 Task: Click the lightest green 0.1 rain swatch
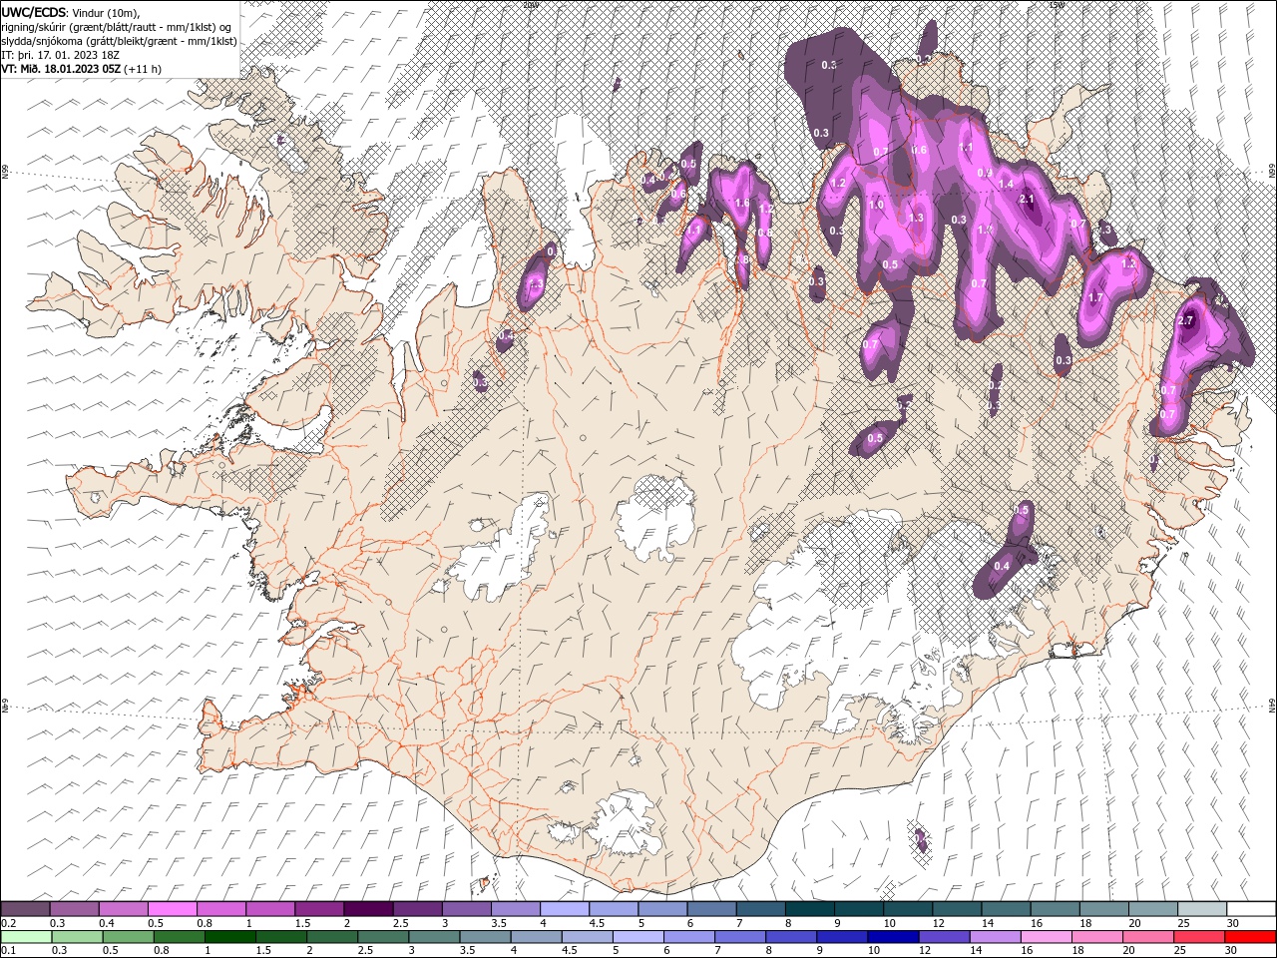pyautogui.click(x=26, y=937)
